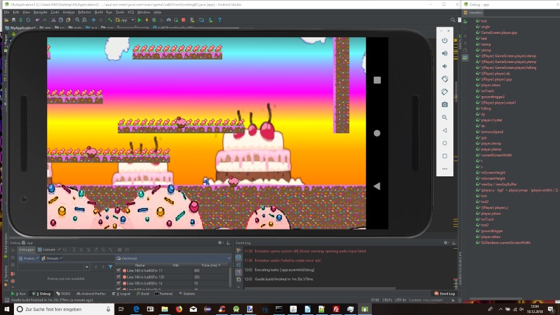This screenshot has width=560, height=315.
Task: Open the Refactor menu
Action: [x=85, y=12]
